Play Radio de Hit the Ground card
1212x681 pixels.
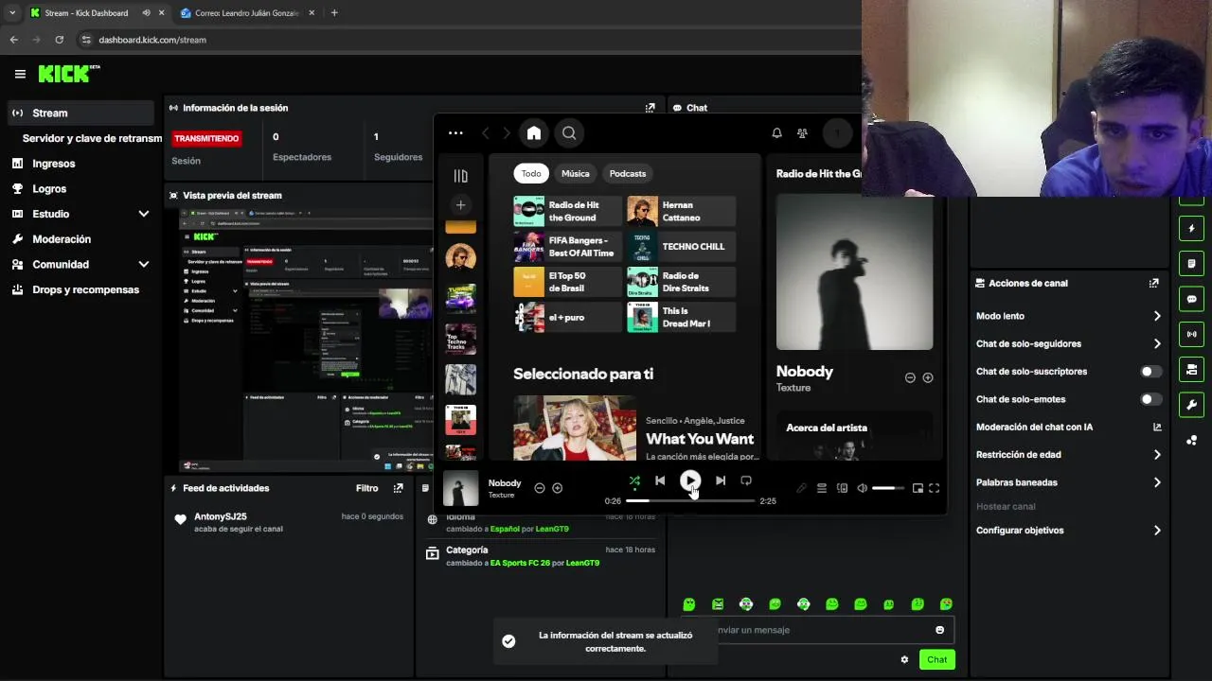click(x=567, y=211)
